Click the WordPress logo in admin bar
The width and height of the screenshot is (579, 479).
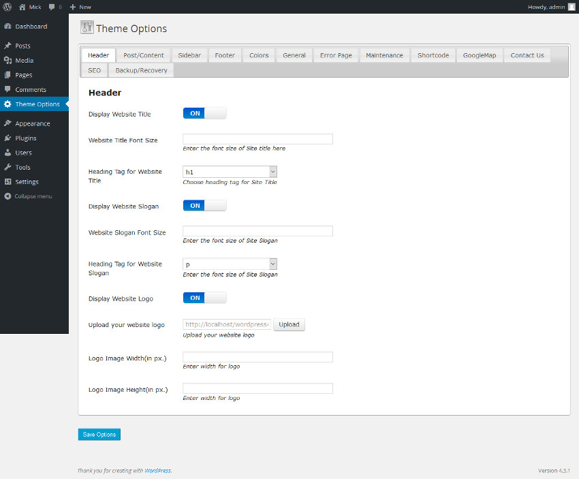point(7,7)
